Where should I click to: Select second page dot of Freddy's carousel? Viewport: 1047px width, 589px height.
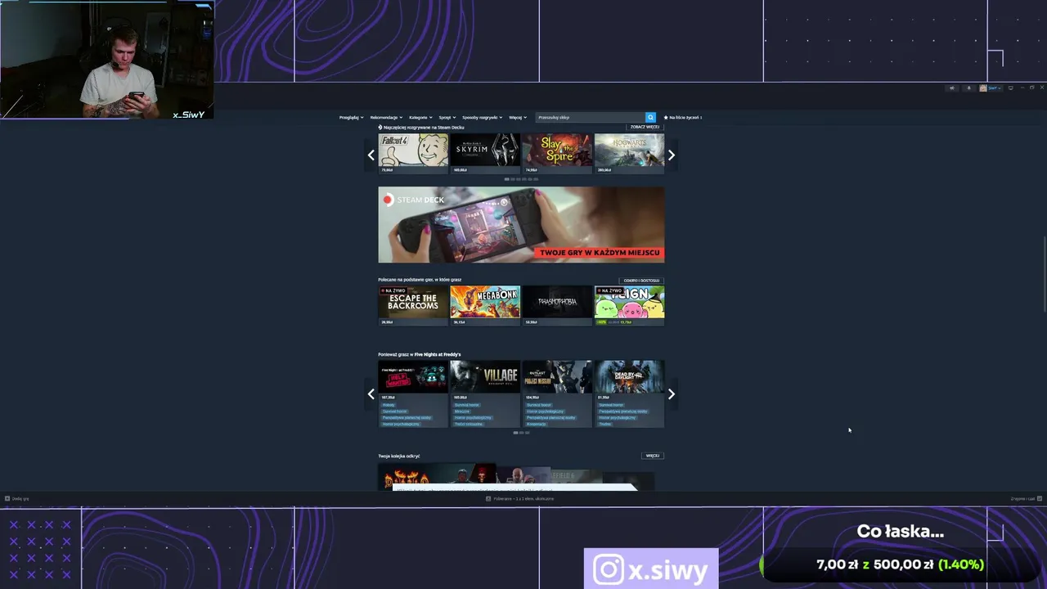click(521, 433)
